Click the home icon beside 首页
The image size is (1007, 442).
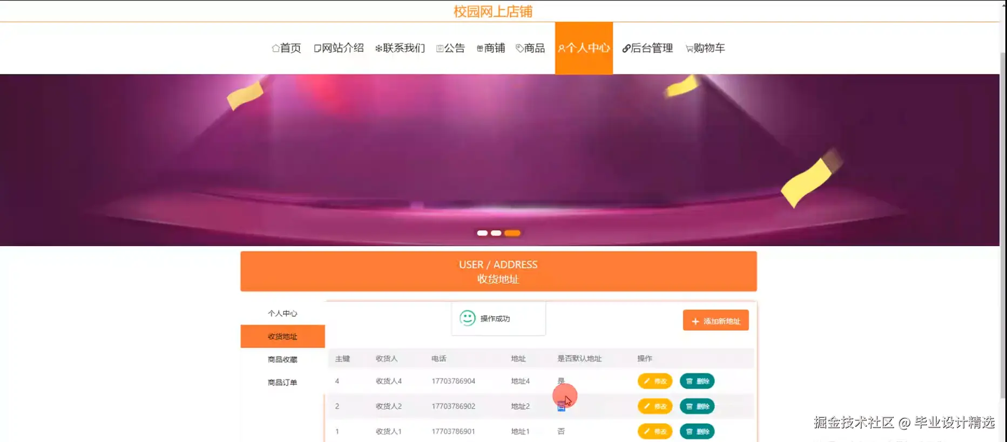pos(275,48)
